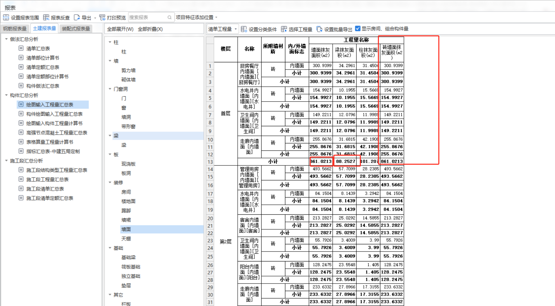
Task: Click the document icon beside 构件做法汇总表
Action: (21, 86)
